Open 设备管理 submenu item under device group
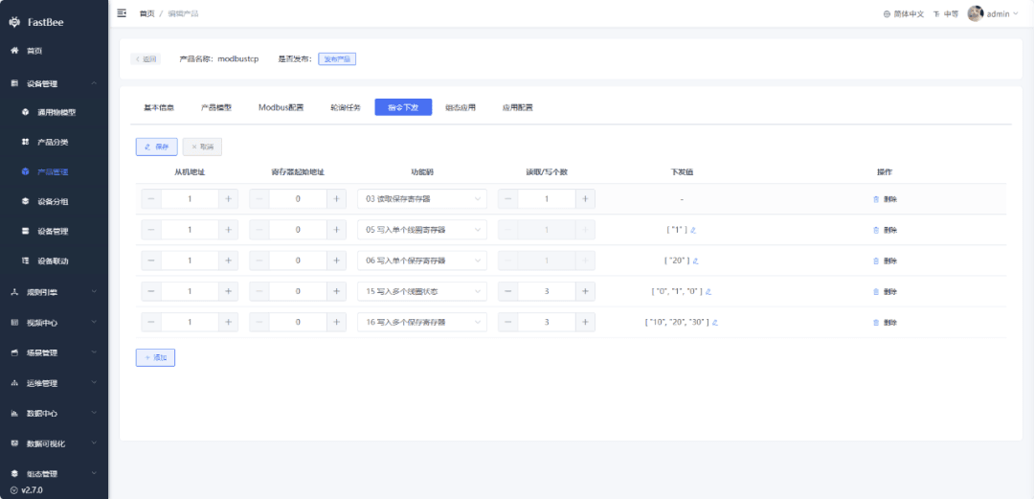Viewport: 1034px width, 499px height. 53,231
